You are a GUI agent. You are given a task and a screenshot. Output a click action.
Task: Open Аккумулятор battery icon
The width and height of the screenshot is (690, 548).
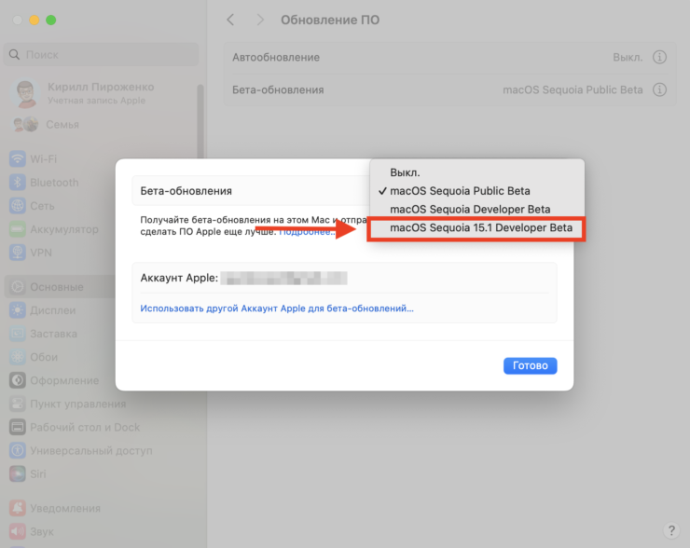[x=18, y=229]
